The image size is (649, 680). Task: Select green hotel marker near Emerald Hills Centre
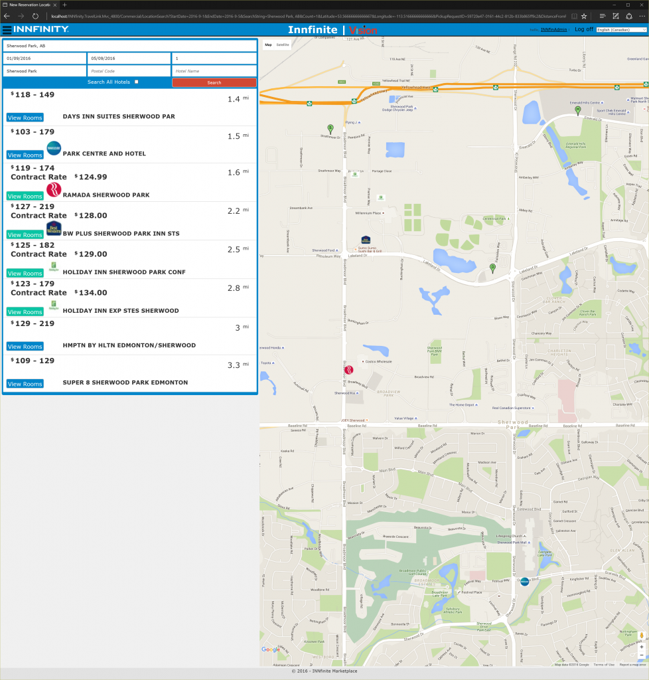[x=577, y=111]
